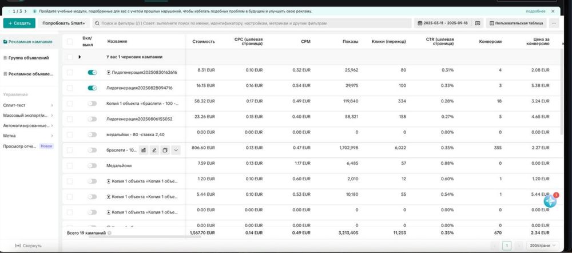The height and width of the screenshot is (253, 572).
Task: Expand the Сплит-тест chevron
Action: tap(52, 105)
